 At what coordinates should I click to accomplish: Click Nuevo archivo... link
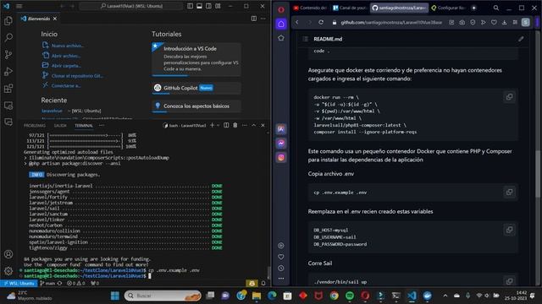pos(67,46)
